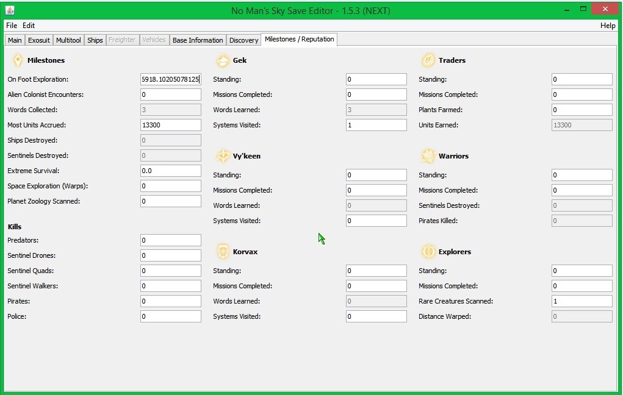Edit the Planet Zoology Scanned field
The image size is (623, 395).
click(x=171, y=201)
